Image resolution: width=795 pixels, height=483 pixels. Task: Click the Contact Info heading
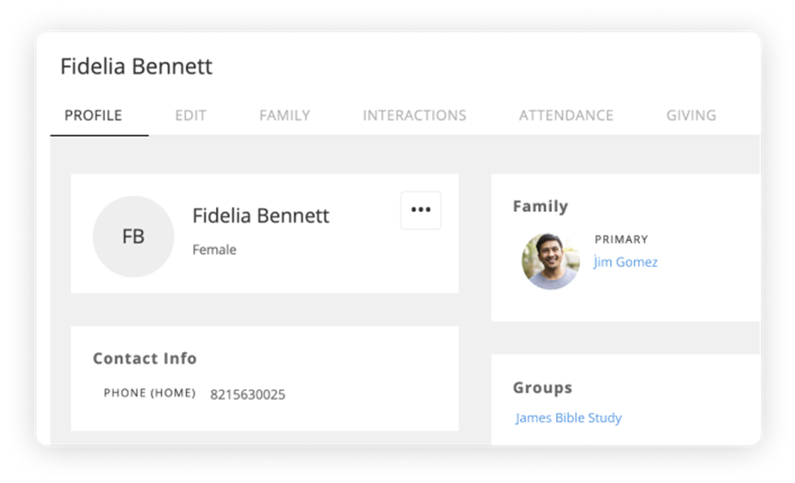(x=147, y=358)
